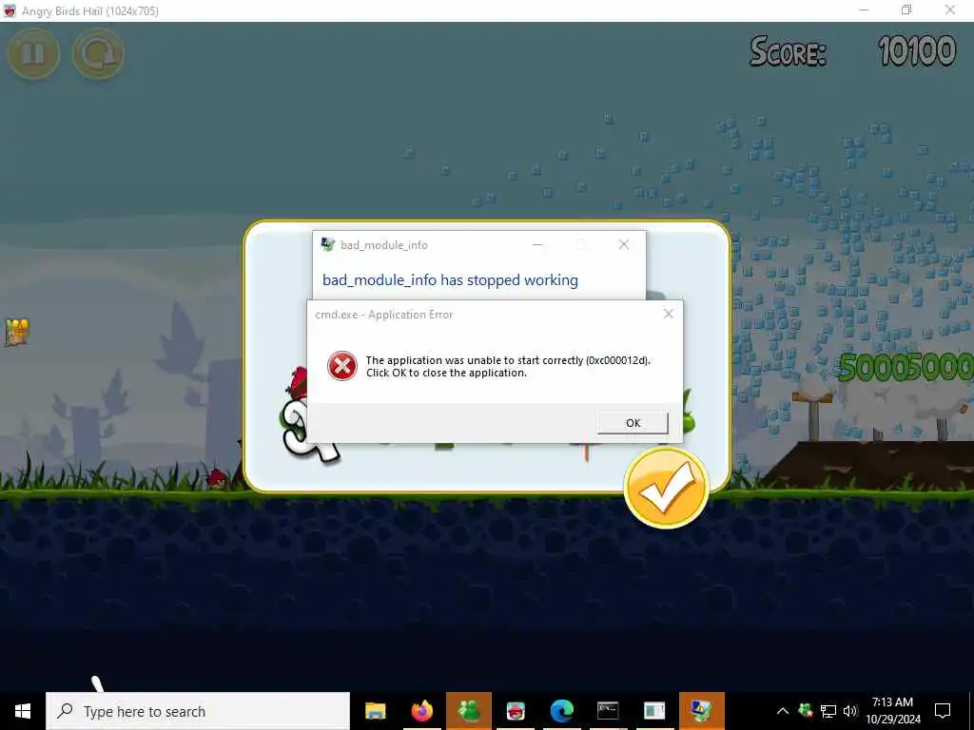This screenshot has height=730, width=974.
Task: Open the volume control in the tray
Action: (x=850, y=711)
